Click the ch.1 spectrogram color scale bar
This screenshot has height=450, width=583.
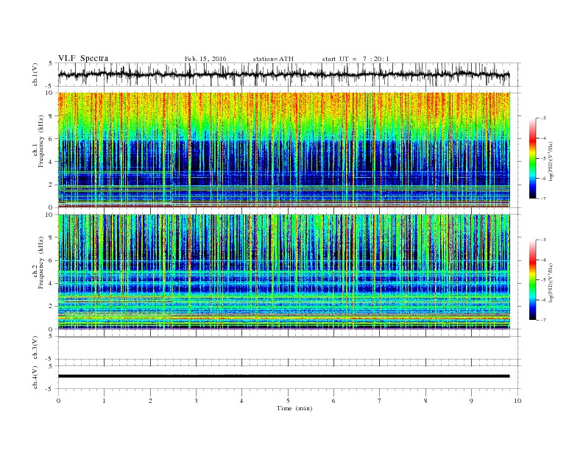tap(532, 158)
